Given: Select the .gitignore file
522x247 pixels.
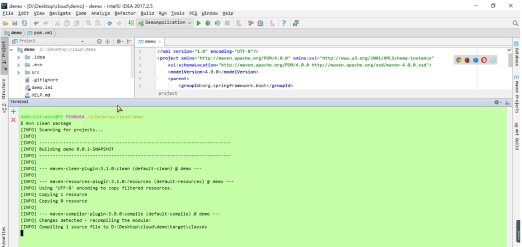Looking at the screenshot, I should [x=42, y=80].
